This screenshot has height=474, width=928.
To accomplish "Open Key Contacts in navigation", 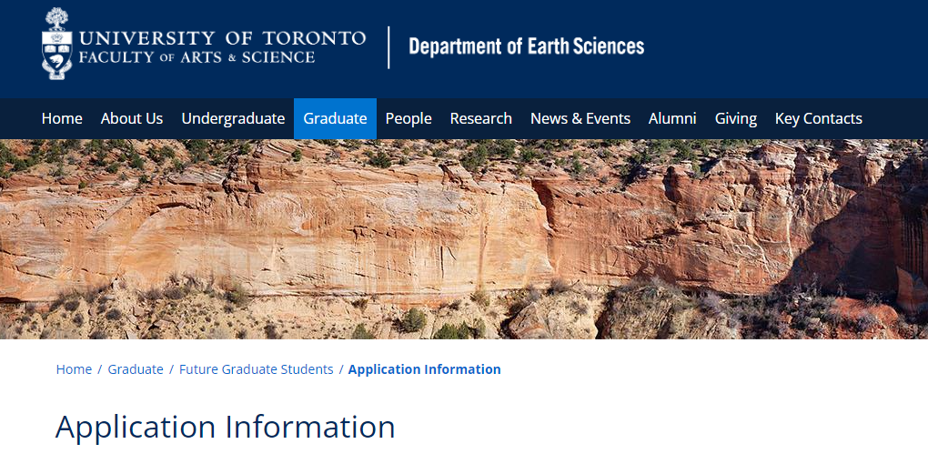I will pyautogui.click(x=819, y=118).
